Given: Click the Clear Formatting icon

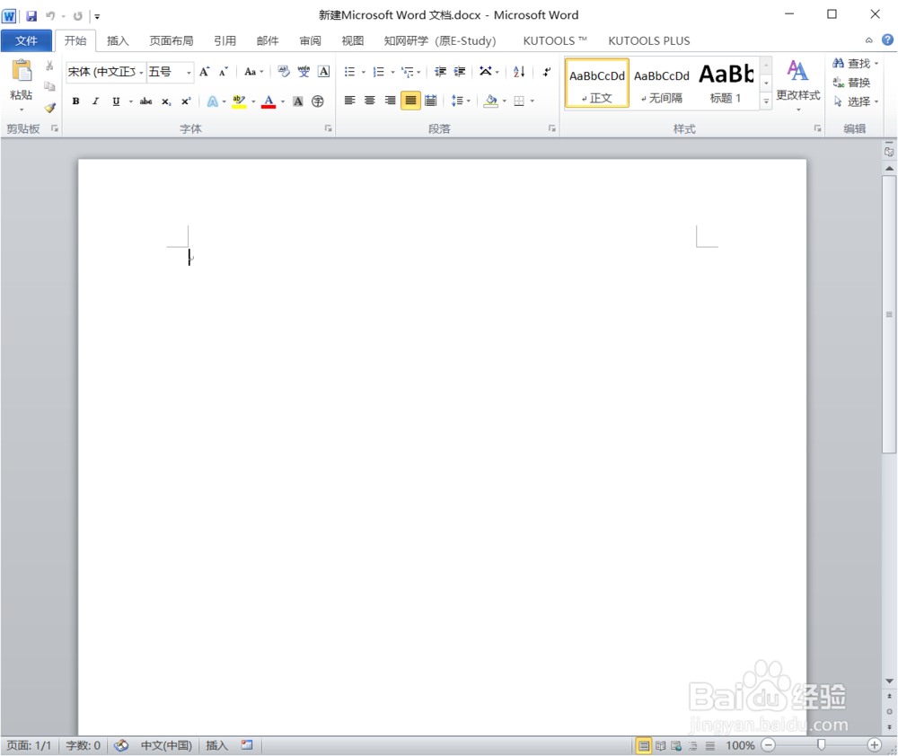Looking at the screenshot, I should [284, 72].
